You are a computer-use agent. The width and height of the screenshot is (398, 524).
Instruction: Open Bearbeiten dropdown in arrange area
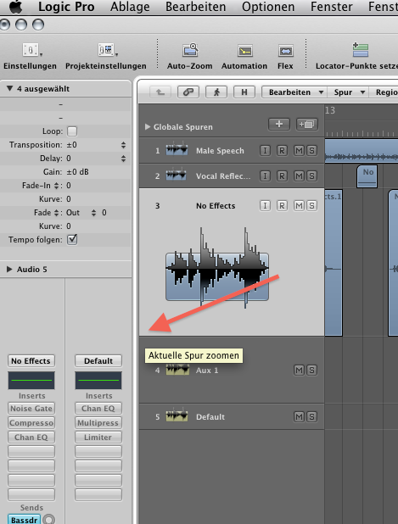point(294,92)
